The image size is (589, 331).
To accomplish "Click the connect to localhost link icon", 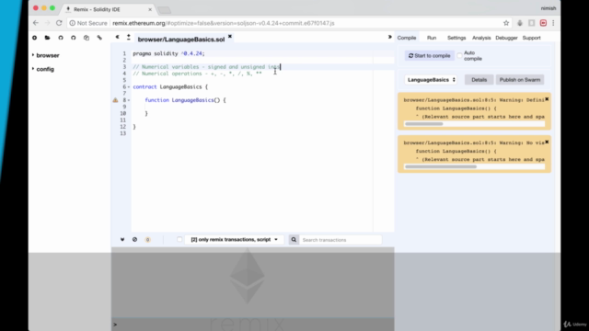I will pyautogui.click(x=99, y=38).
